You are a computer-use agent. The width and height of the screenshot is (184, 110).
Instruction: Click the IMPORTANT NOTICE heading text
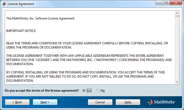coord(21,31)
